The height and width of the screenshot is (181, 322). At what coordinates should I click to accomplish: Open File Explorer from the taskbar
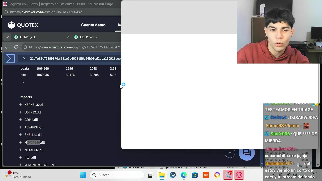[162, 175]
